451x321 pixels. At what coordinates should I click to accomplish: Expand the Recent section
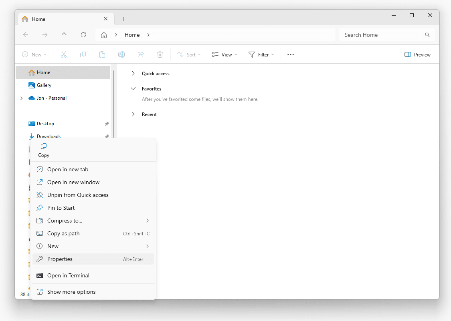[x=133, y=114]
